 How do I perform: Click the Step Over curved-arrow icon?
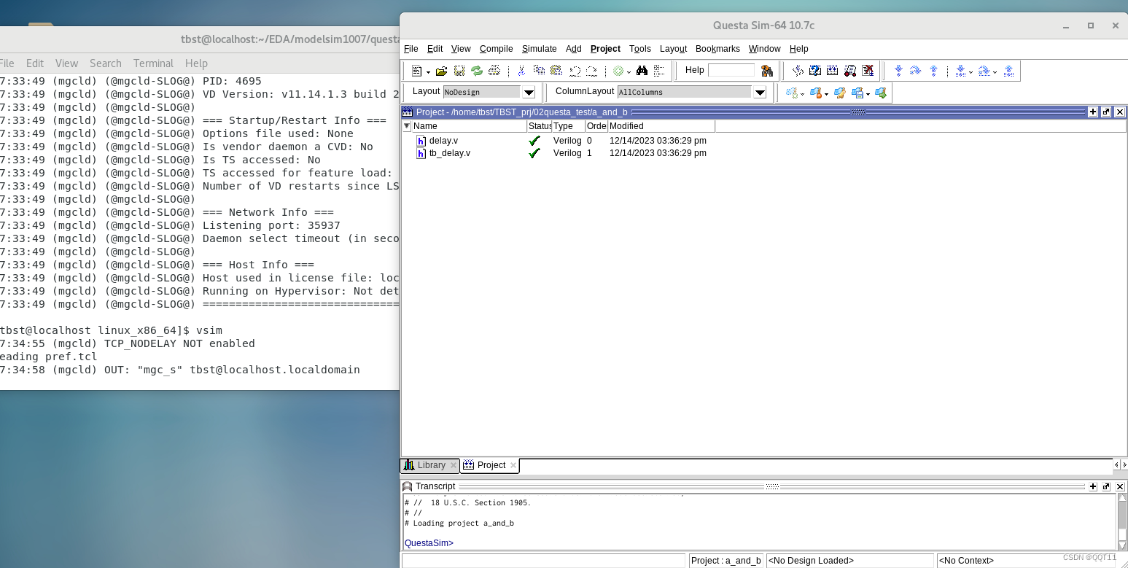click(916, 71)
